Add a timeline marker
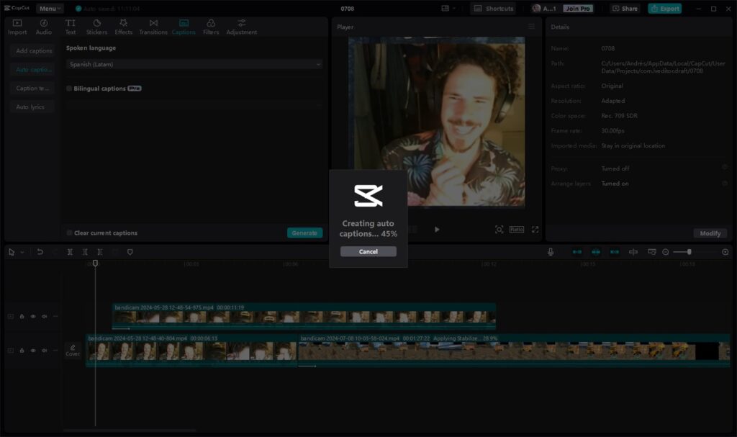 pyautogui.click(x=130, y=252)
